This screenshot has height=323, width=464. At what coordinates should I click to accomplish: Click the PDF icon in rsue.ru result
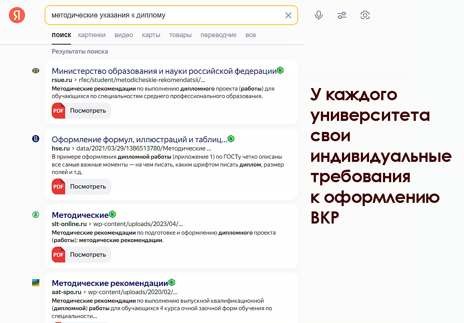59,111
